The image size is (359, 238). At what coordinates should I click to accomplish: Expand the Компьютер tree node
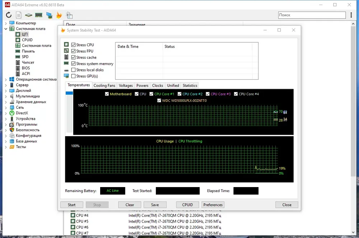coord(6,23)
